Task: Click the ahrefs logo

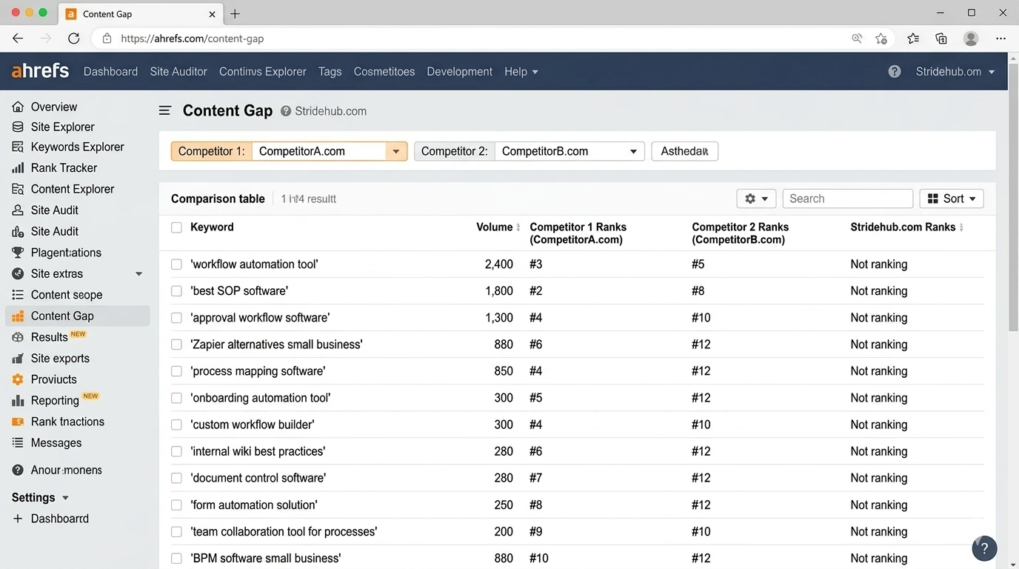Action: click(x=40, y=71)
